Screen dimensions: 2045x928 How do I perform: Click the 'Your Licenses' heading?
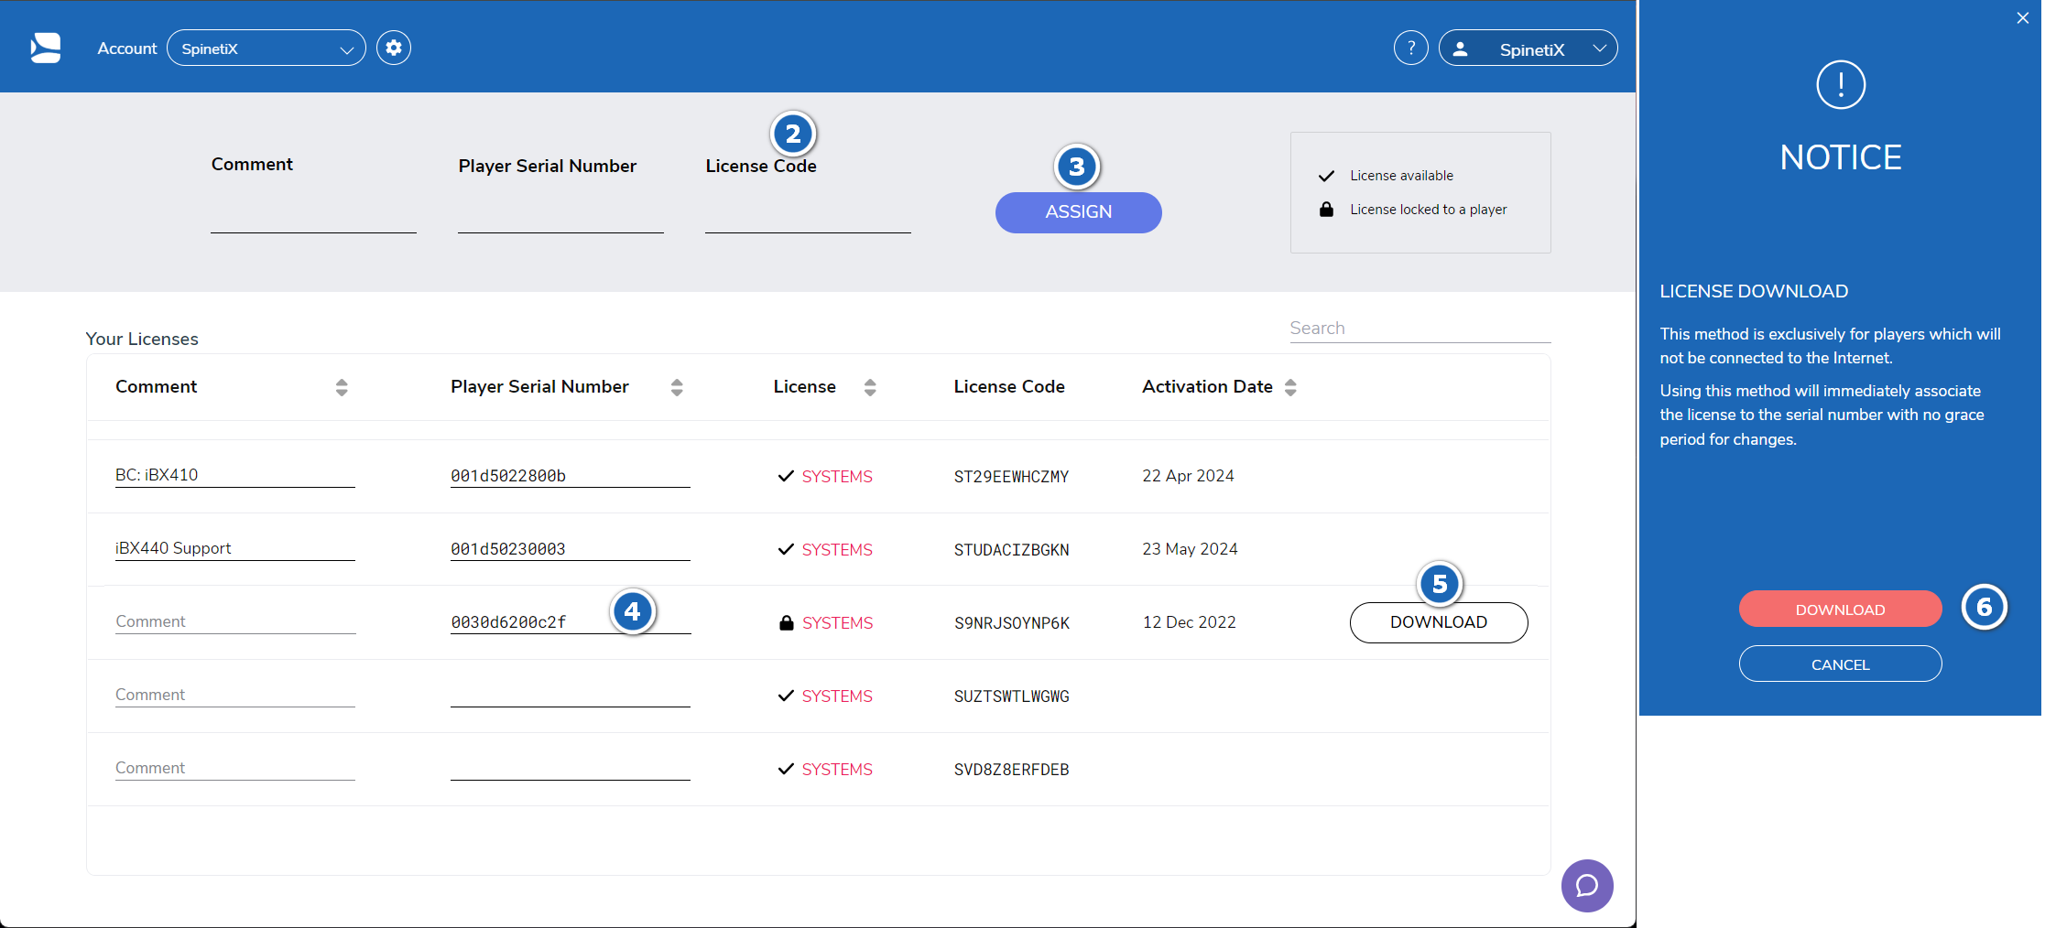point(142,339)
